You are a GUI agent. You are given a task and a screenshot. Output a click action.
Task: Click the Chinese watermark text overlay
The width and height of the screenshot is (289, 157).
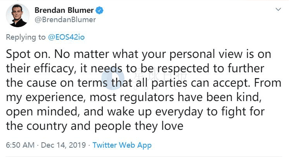click(x=160, y=75)
